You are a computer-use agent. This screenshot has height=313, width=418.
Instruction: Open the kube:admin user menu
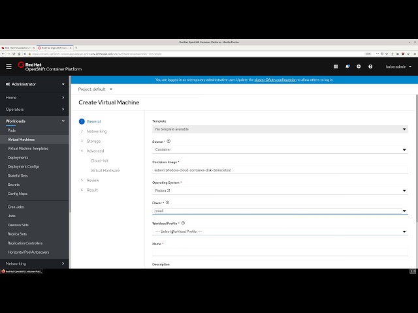pyautogui.click(x=398, y=67)
